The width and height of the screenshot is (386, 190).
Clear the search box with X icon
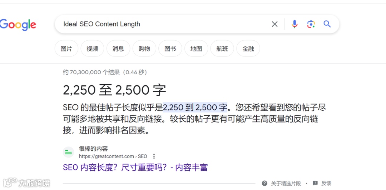coord(274,24)
